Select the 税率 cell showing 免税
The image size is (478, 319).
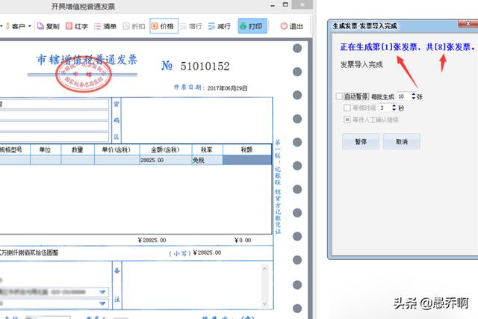point(203,161)
